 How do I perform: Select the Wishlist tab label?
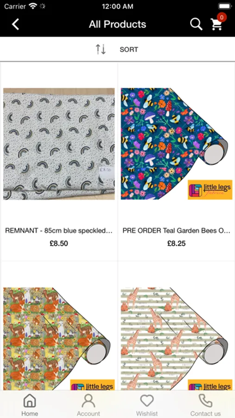click(x=147, y=413)
